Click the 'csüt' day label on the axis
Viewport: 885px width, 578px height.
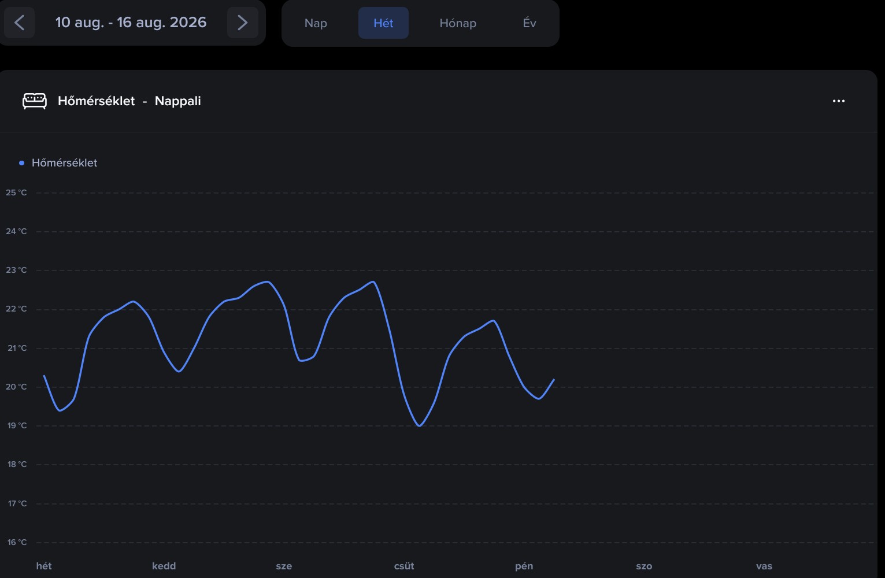404,566
